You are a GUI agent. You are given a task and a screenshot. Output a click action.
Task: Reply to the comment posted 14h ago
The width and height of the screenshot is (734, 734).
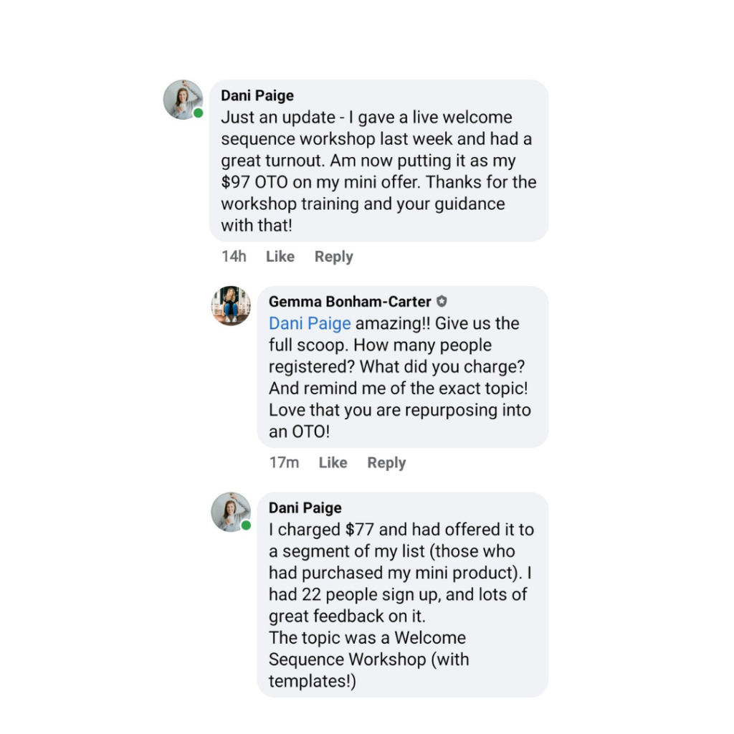(334, 257)
